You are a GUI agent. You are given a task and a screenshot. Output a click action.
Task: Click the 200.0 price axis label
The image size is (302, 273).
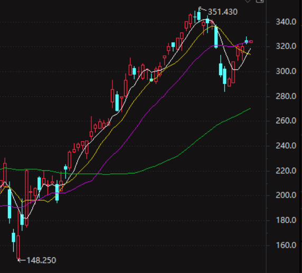click(x=286, y=196)
